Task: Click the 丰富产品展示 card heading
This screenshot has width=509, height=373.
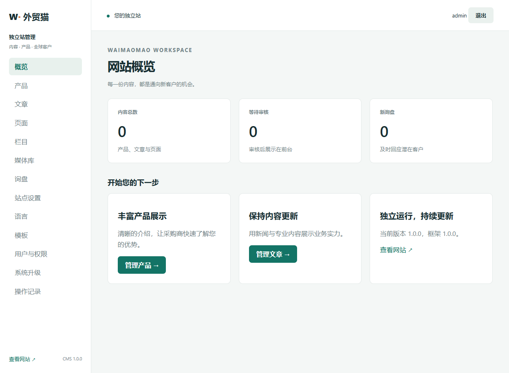Action: (x=142, y=216)
